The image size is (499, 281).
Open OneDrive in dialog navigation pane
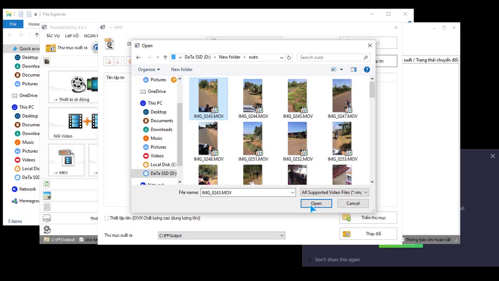156,91
